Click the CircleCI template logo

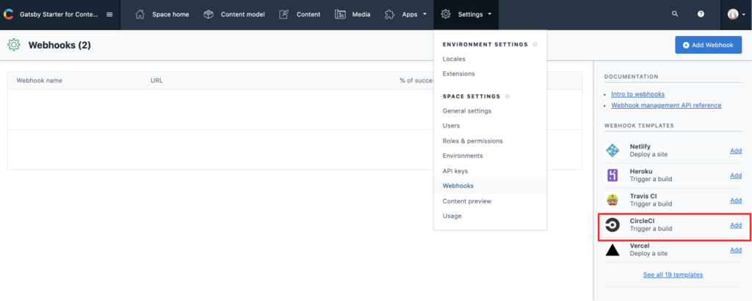(x=612, y=225)
